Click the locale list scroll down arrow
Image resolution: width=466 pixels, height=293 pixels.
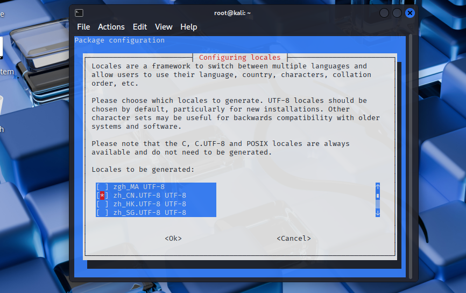(x=378, y=213)
